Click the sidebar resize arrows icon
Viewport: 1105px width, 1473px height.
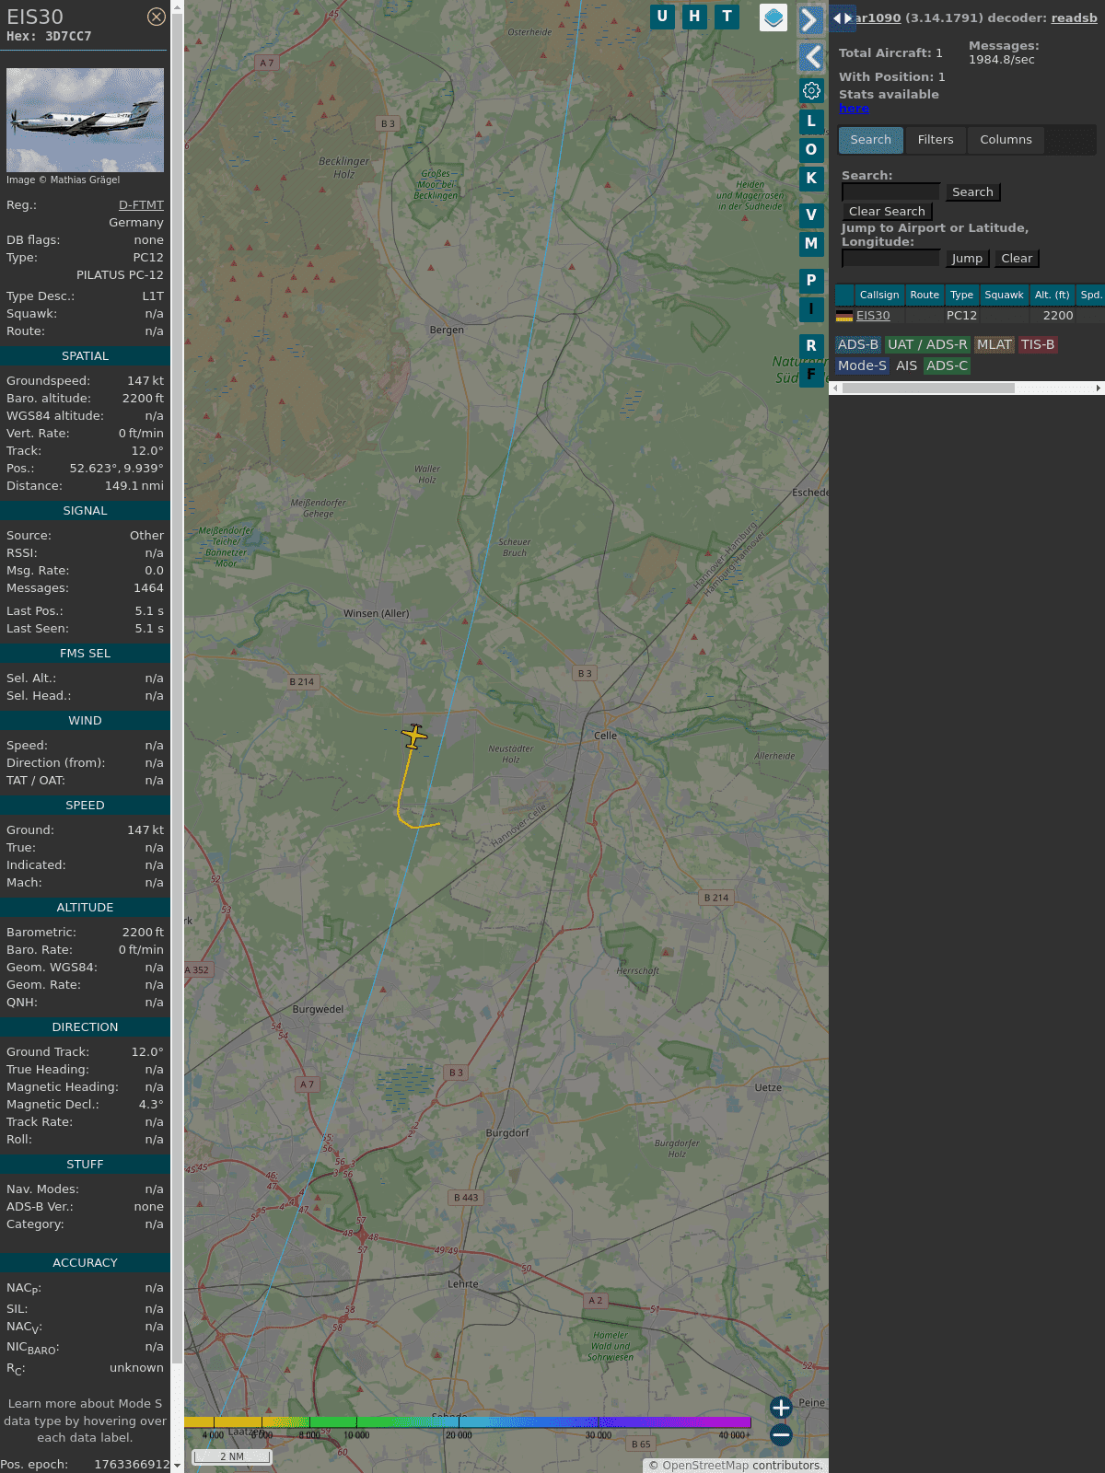click(x=843, y=17)
